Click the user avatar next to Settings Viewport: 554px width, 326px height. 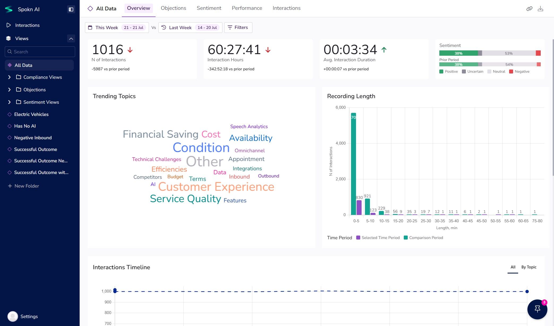(12, 316)
